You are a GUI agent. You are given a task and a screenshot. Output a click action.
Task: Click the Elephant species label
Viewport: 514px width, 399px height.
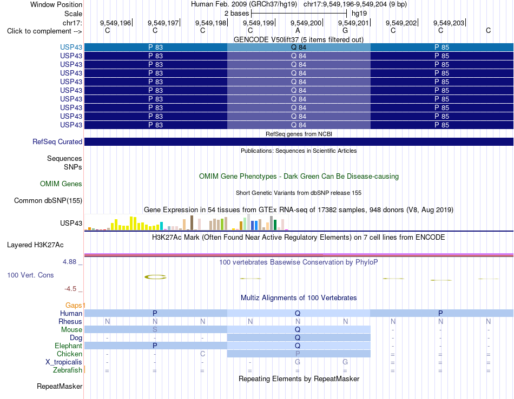click(x=68, y=346)
